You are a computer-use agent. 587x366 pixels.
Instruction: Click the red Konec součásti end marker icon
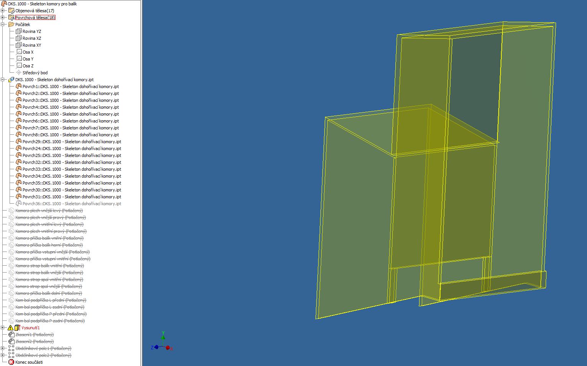(x=11, y=362)
